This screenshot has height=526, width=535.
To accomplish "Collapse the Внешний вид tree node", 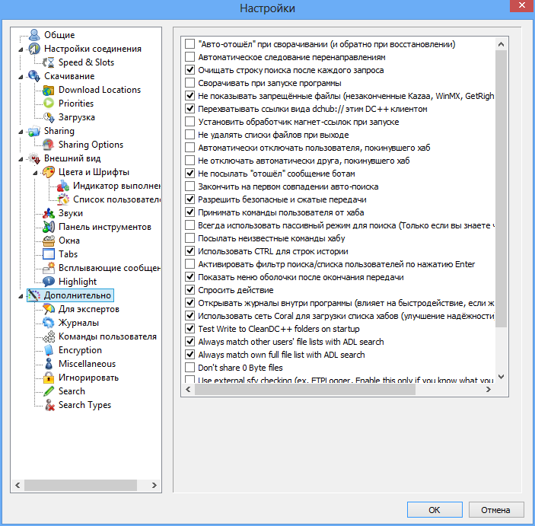I will point(21,159).
